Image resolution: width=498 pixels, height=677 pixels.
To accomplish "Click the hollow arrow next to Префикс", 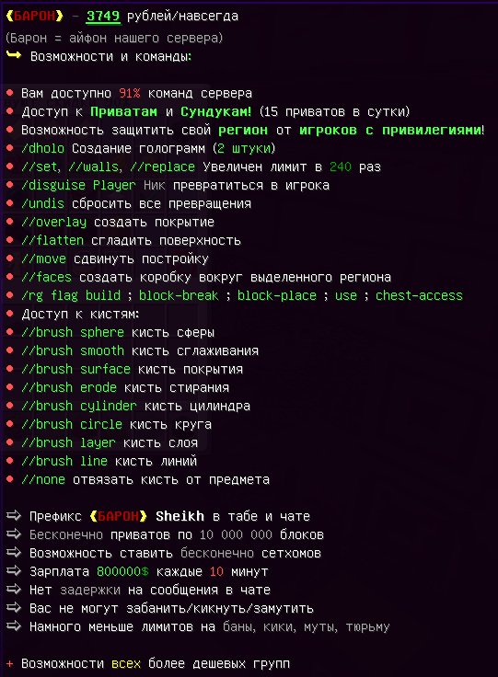I will pyautogui.click(x=14, y=515).
